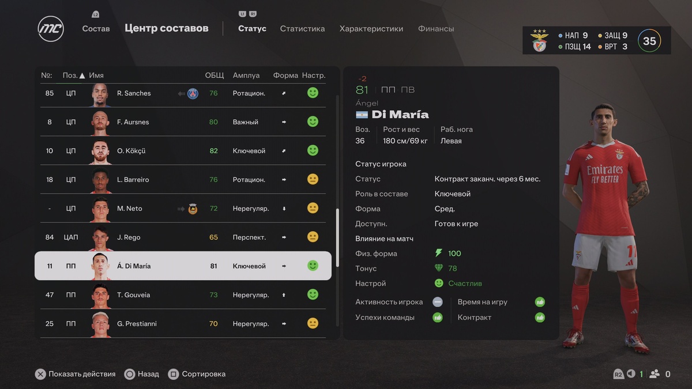Sort players by Настр. column
Image resolution: width=692 pixels, height=389 pixels.
313,75
